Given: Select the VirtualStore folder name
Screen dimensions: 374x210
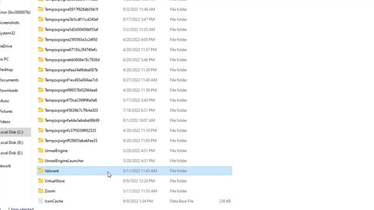Looking at the screenshot, I should pyautogui.click(x=54, y=181).
